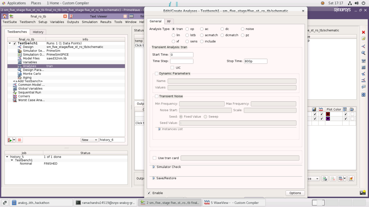Image resolution: width=369 pixels, height=207 pixels.
Task: Check the Transient Noise checkbox
Action: pyautogui.click(x=157, y=96)
